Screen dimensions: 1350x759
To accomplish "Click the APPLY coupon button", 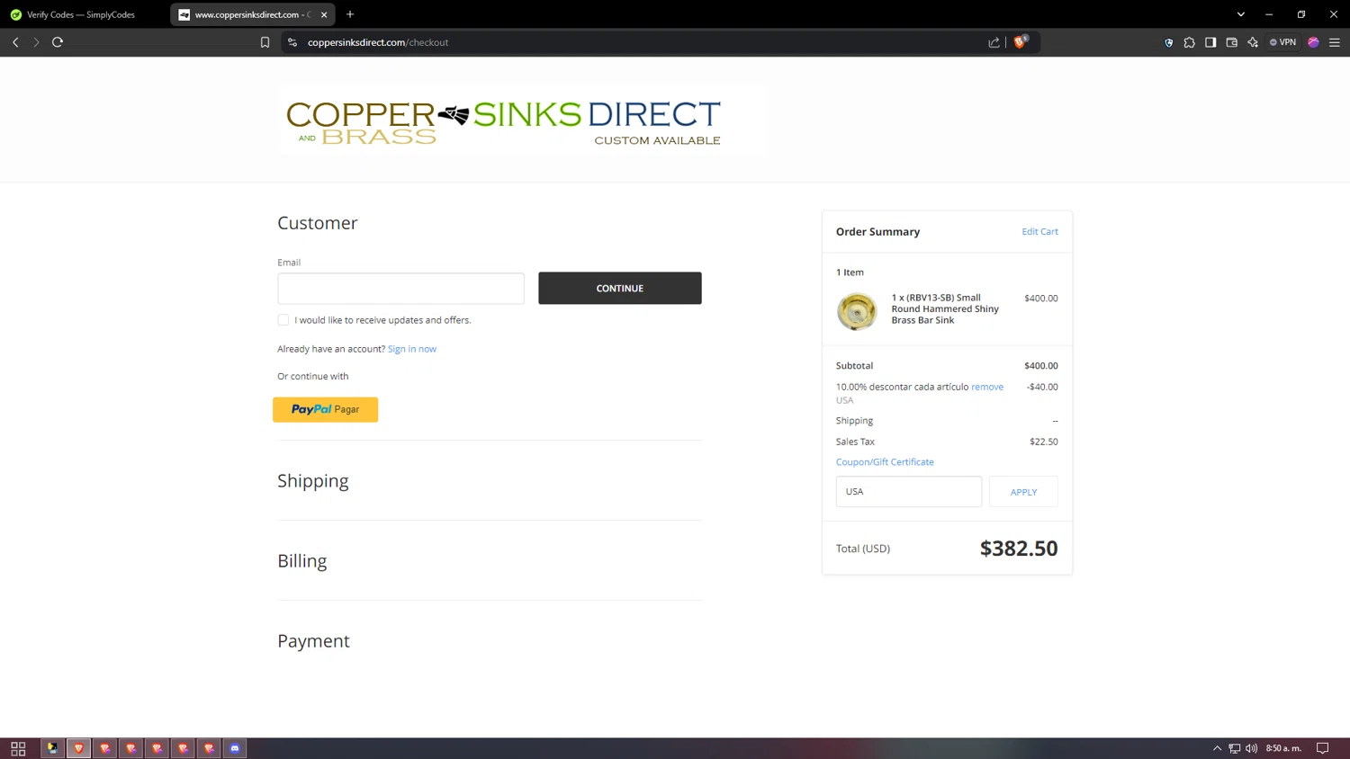I will coord(1023,492).
